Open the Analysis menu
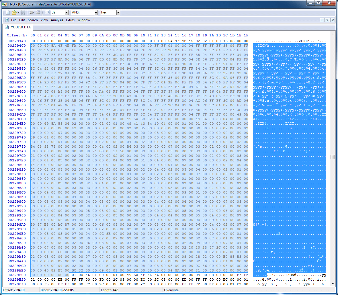 [x=57, y=20]
